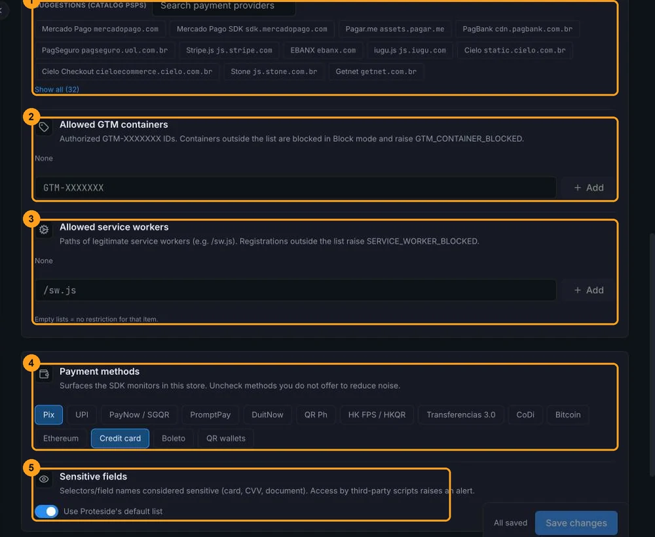Viewport: 655px width, 537px height.
Task: Enable the UPI payment method
Action: click(82, 415)
